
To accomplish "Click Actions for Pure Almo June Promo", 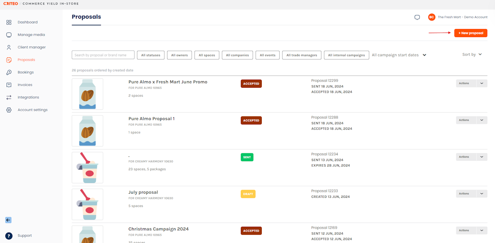I will click(x=466, y=83).
